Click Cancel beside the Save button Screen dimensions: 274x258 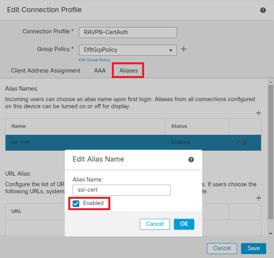coord(222,248)
